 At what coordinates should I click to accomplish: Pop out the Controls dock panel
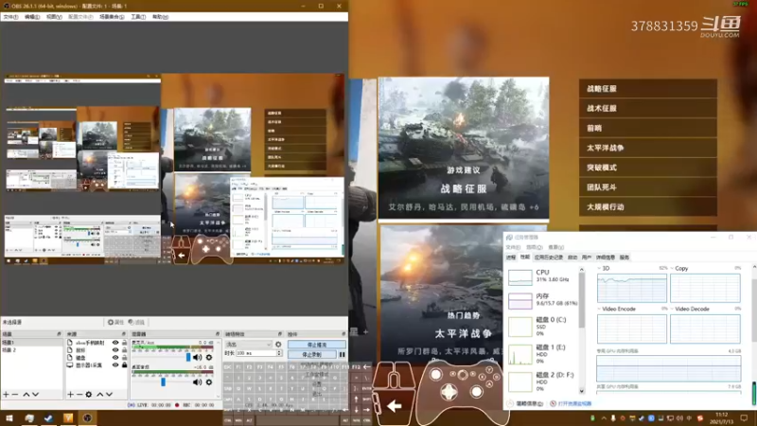[x=343, y=334]
